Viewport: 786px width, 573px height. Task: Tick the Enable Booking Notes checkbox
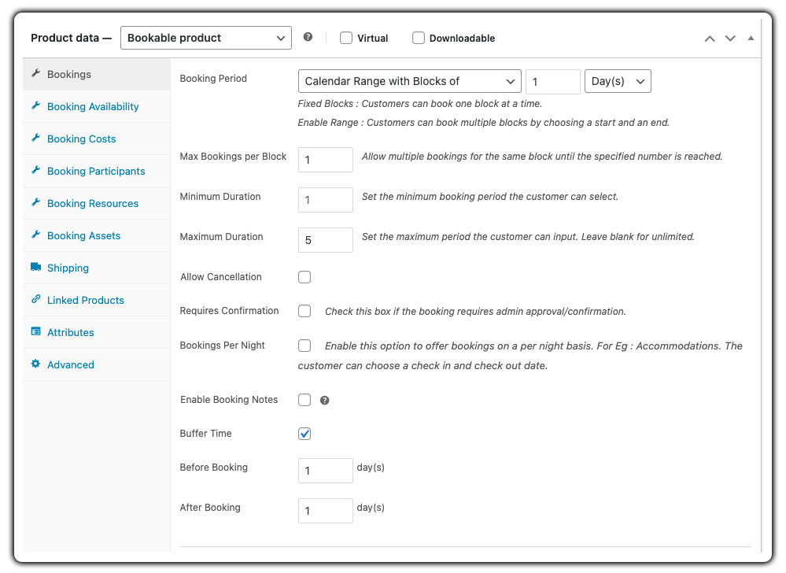click(x=304, y=400)
